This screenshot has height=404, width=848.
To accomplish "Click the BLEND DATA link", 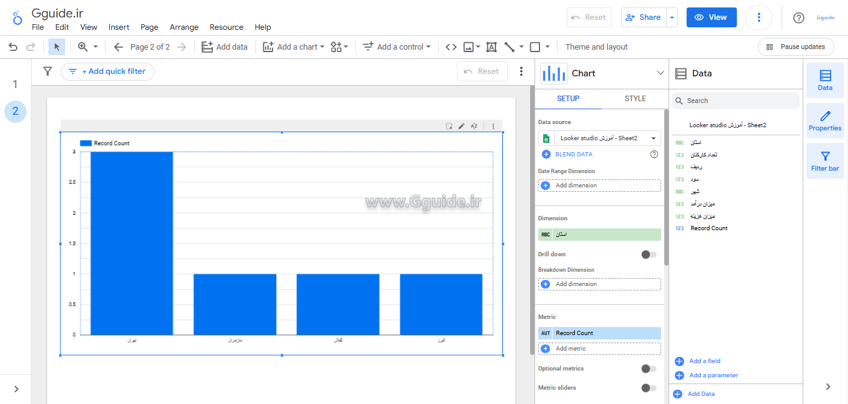I will [574, 155].
